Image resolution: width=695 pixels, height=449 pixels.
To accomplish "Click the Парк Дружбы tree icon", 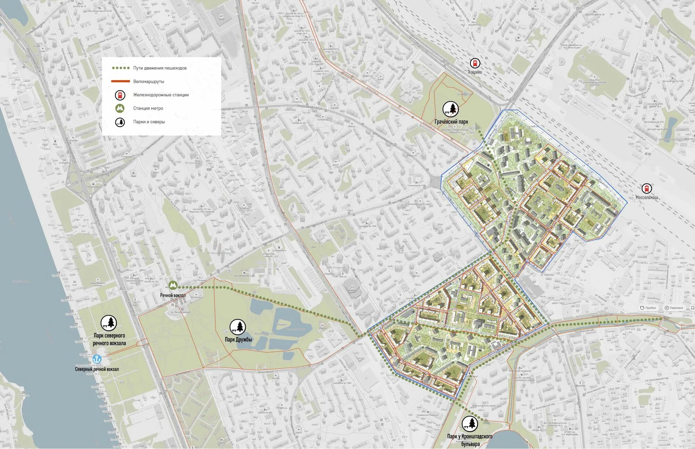I will click(x=238, y=327).
